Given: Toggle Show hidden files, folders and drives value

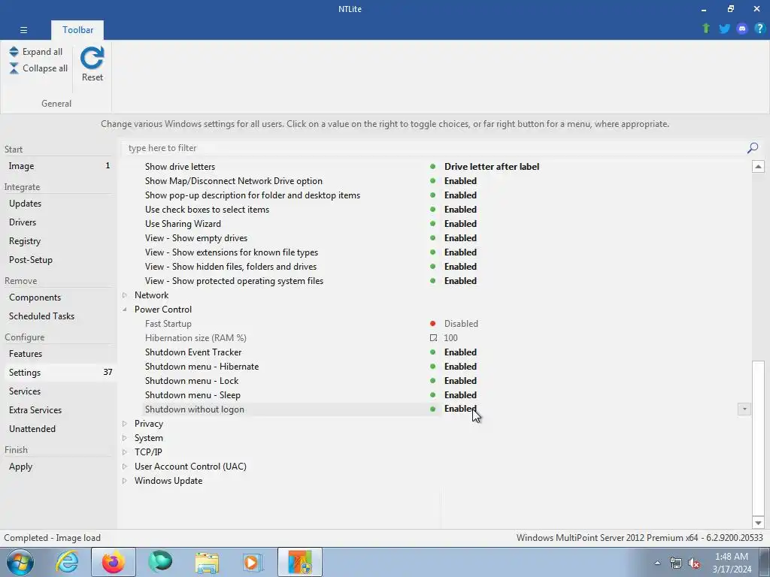Looking at the screenshot, I should [x=460, y=267].
